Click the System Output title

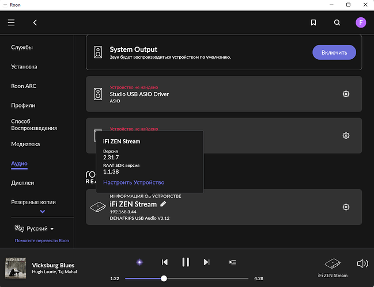(x=133, y=49)
